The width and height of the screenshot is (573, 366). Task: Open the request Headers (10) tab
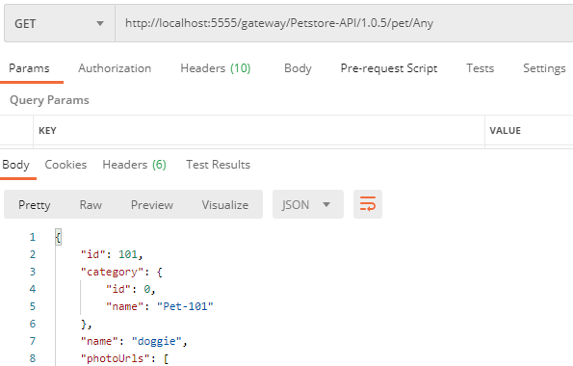tap(216, 68)
